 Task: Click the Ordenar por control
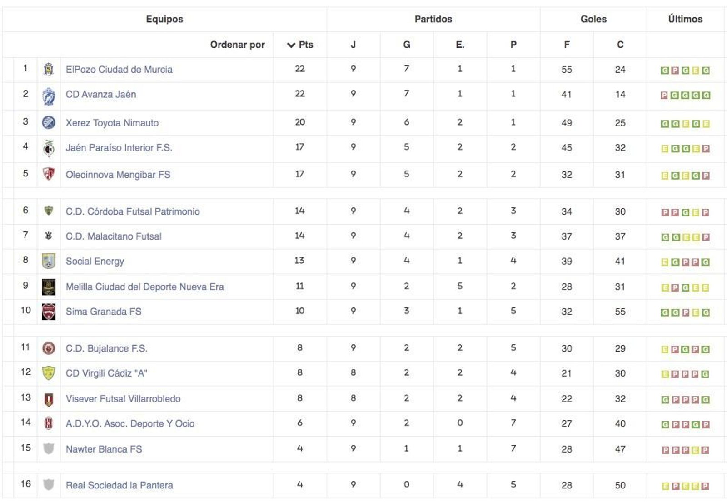[238, 45]
